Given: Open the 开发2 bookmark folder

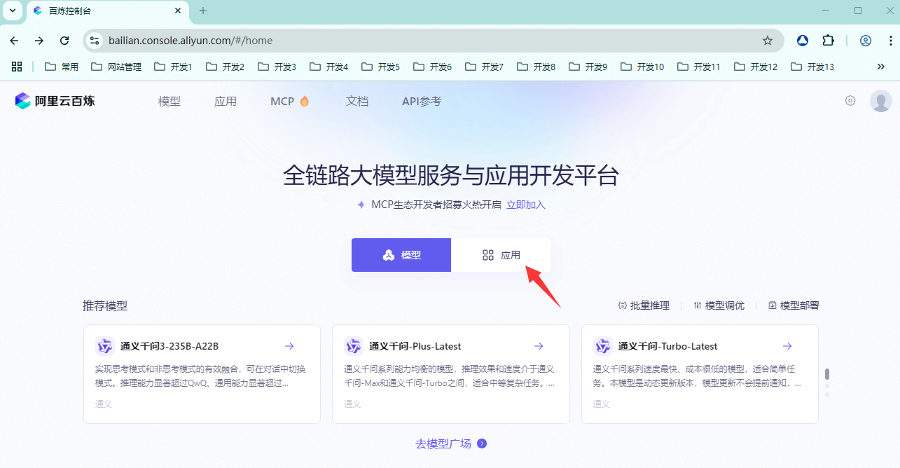Looking at the screenshot, I should (x=225, y=67).
